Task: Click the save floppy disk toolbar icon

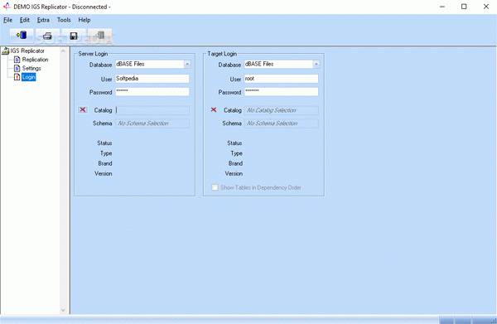Action: point(74,36)
